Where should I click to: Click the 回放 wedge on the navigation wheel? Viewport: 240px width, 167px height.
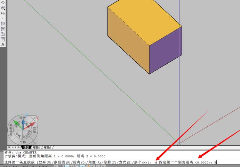tap(35, 130)
